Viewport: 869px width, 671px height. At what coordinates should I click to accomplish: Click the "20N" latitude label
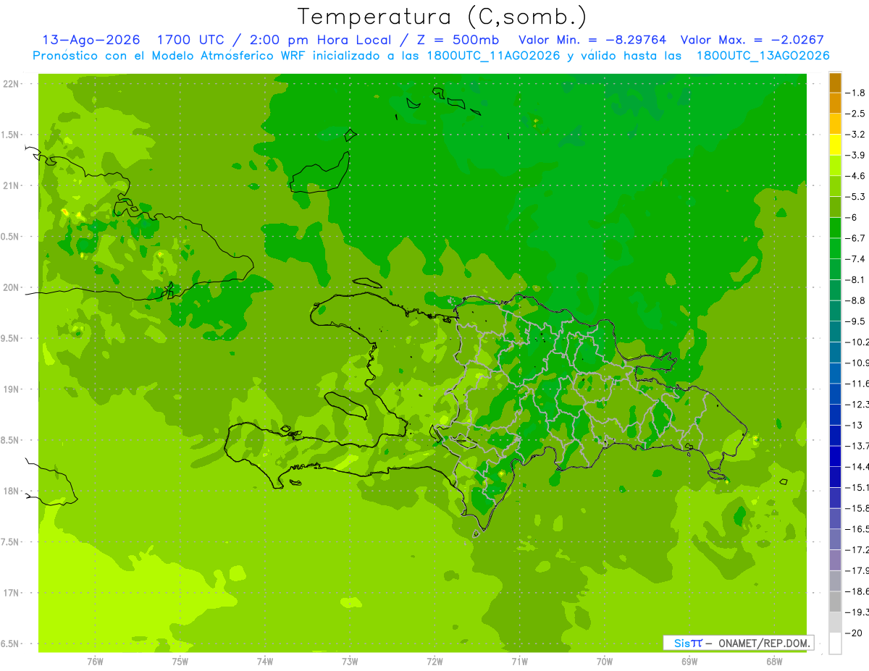12,287
